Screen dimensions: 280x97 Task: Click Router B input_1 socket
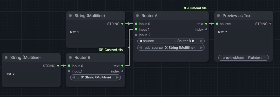click(69, 71)
